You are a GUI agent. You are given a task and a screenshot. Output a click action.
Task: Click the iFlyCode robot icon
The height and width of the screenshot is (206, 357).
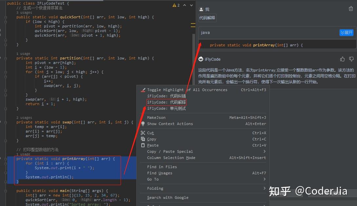pyautogui.click(x=201, y=59)
